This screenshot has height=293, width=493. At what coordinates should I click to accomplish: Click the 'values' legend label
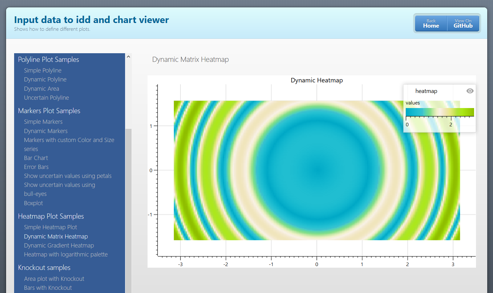click(413, 103)
